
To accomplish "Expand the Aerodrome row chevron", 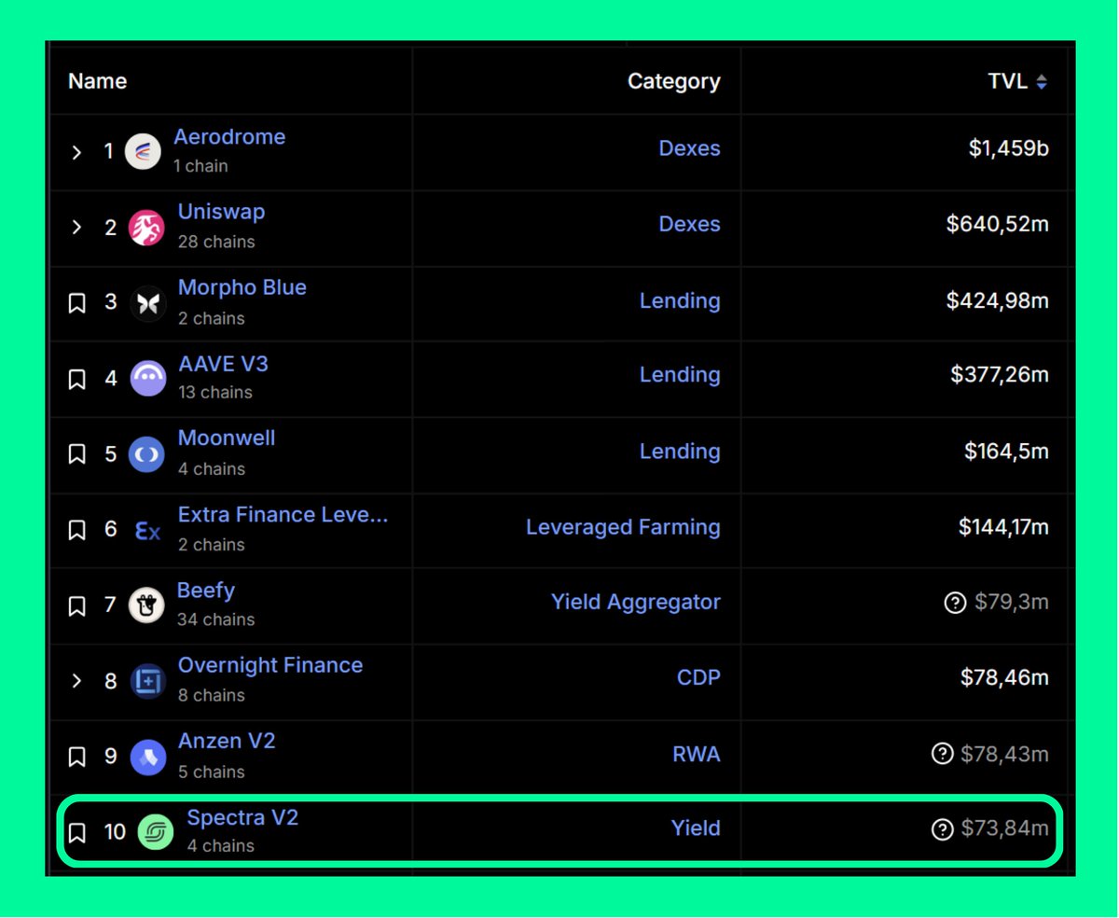I will click(77, 152).
